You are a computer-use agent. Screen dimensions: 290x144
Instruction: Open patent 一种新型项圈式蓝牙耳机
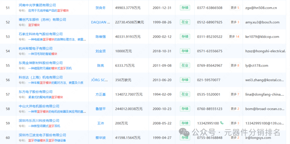point(44,126)
